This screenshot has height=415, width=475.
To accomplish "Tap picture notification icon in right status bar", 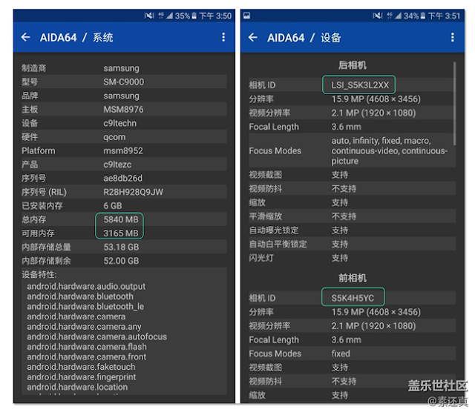I will pyautogui.click(x=247, y=16).
